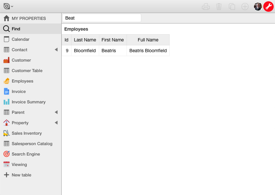This screenshot has height=195, width=275.
Task: Click the Employees handshake icon
Action: (7, 81)
